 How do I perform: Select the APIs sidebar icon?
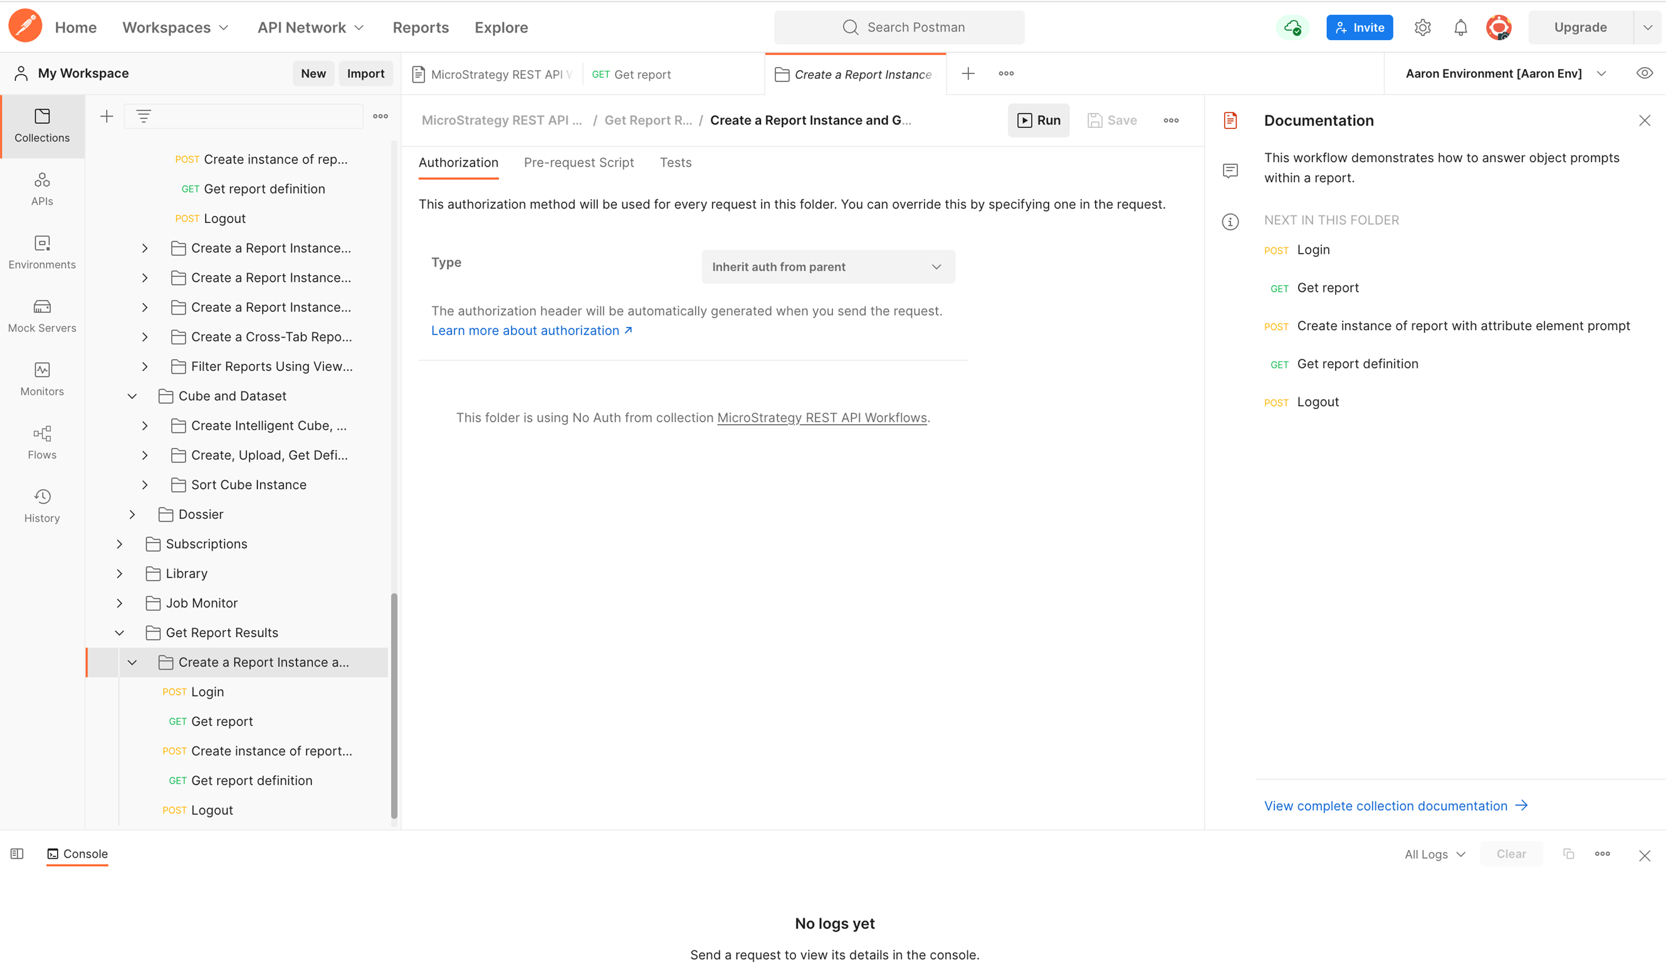tap(41, 189)
